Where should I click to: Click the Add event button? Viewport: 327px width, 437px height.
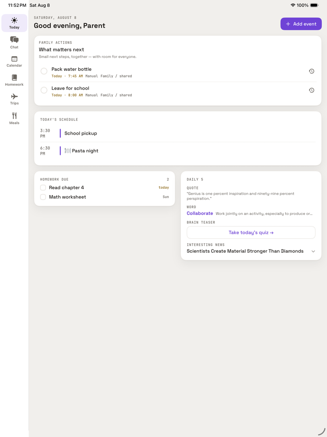click(301, 24)
